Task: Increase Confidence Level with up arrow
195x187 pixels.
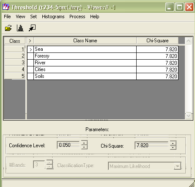Action: coord(84,143)
